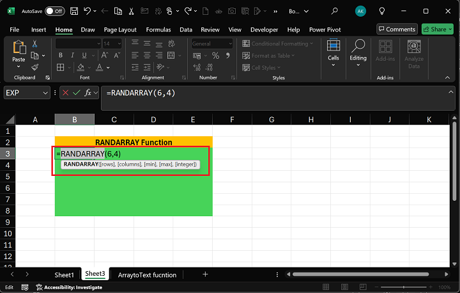Click the Font Color A swatch
Screen dimensions: 460x293
(x=100, y=67)
